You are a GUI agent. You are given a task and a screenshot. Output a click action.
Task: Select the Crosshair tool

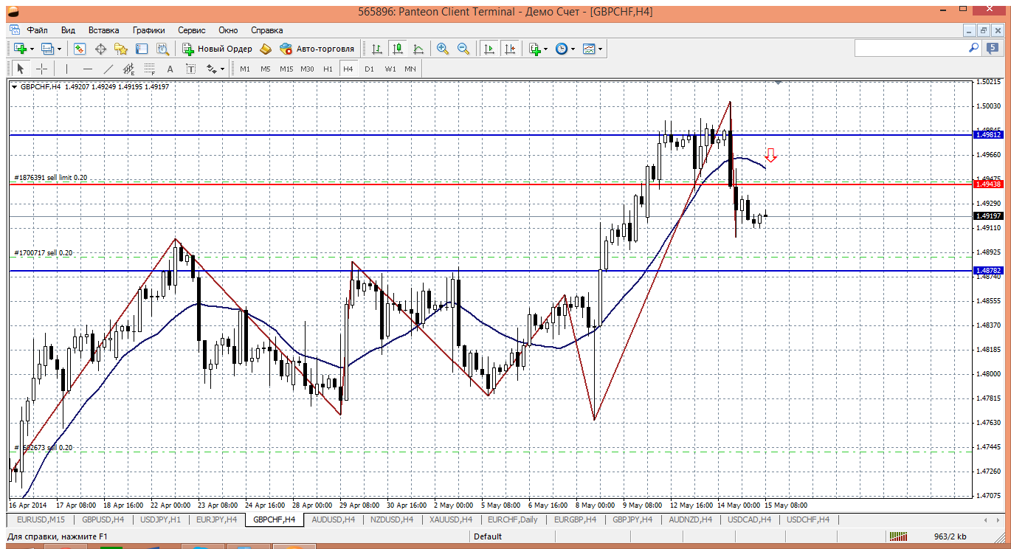(x=42, y=69)
